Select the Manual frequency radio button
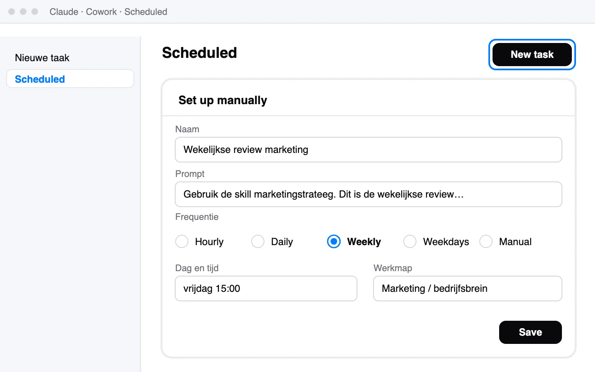 (486, 241)
